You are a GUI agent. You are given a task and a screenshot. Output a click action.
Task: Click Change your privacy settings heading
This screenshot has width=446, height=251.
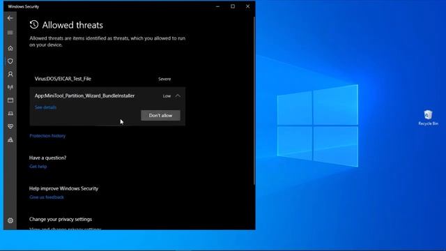pyautogui.click(x=61, y=219)
